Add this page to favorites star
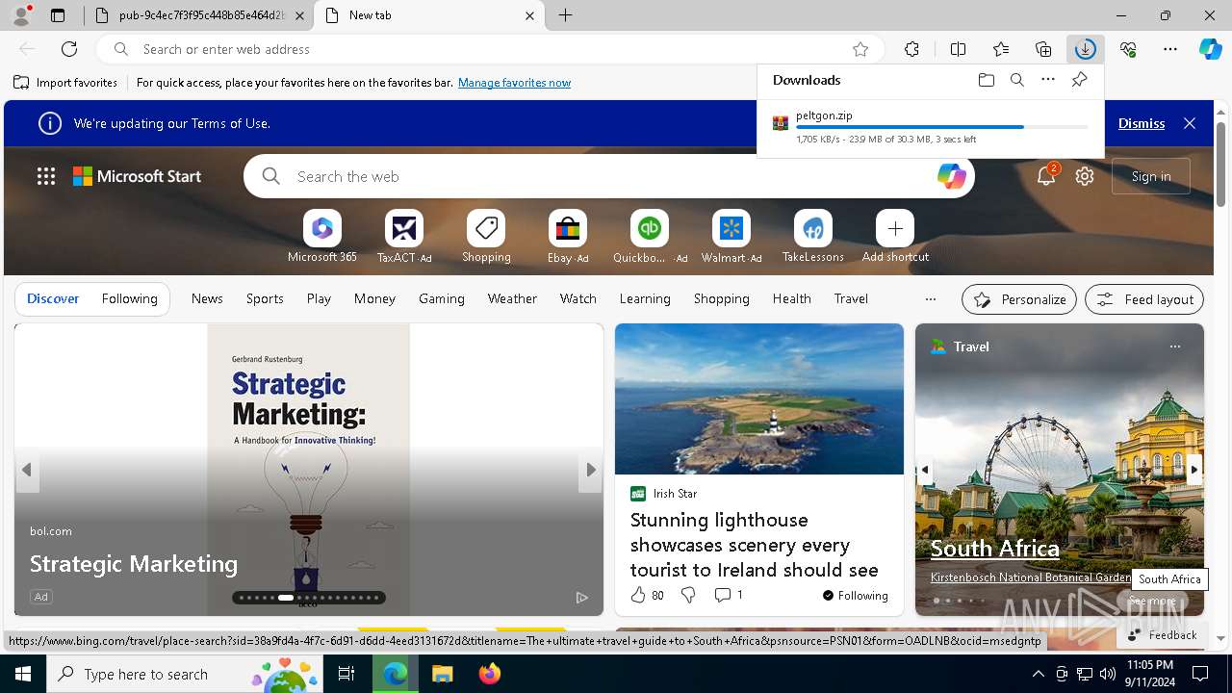The height and width of the screenshot is (693, 1232). pos(860,49)
